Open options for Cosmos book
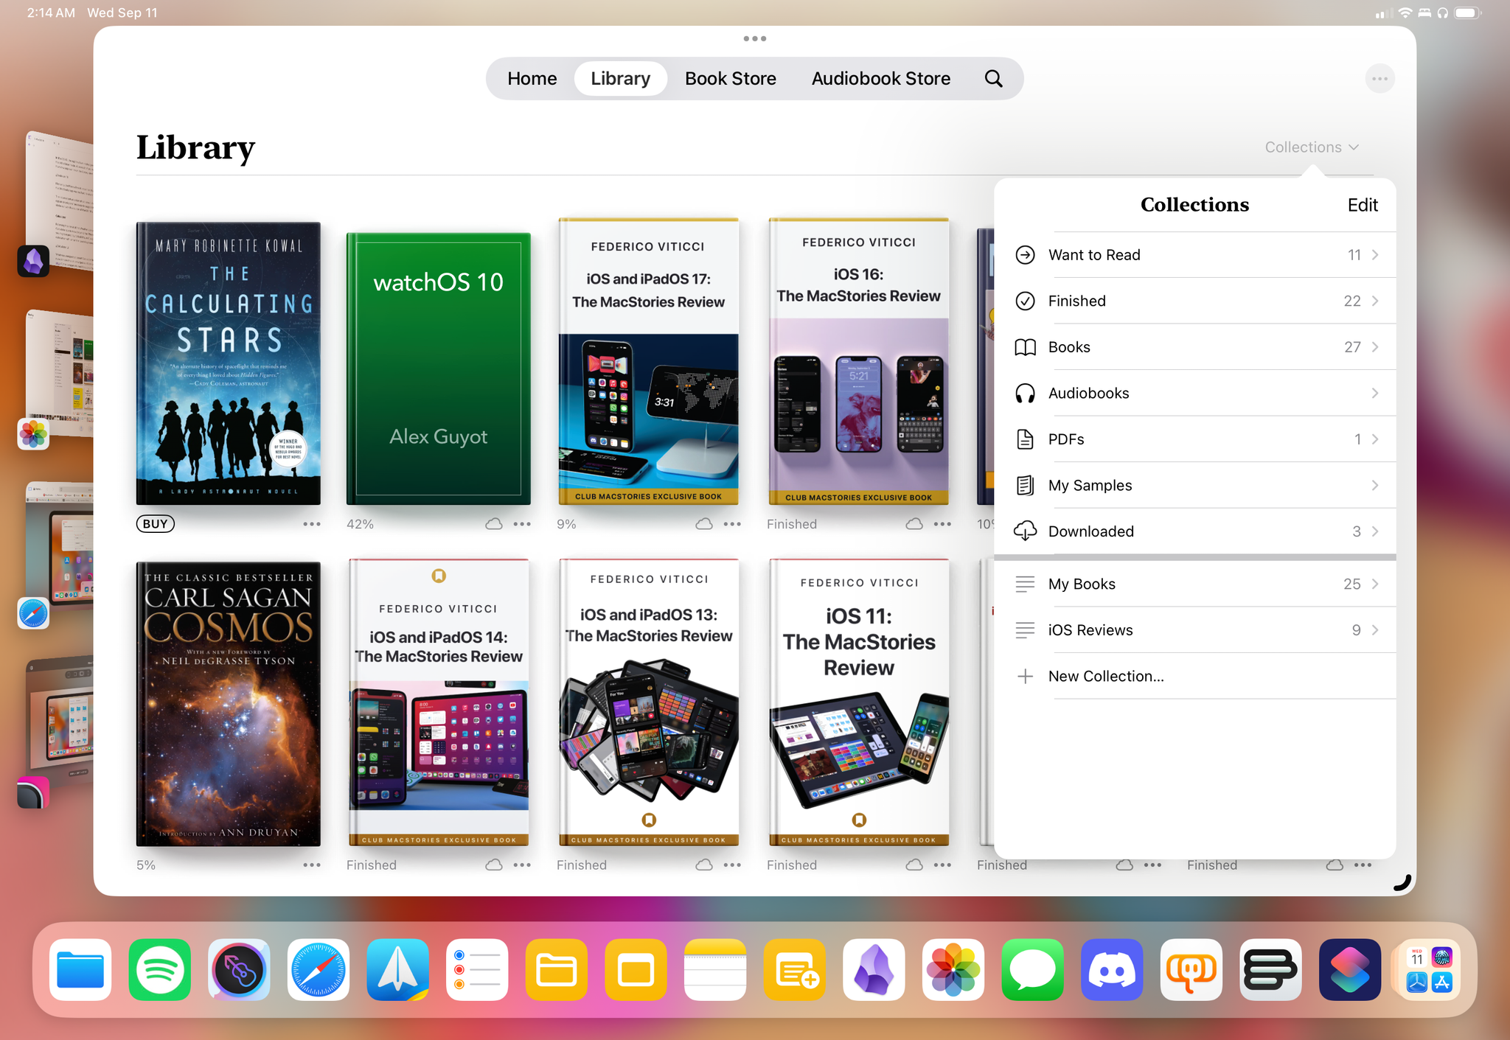 coord(312,865)
